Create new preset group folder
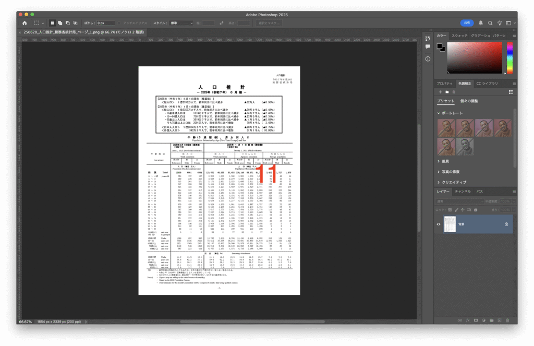 (x=447, y=92)
